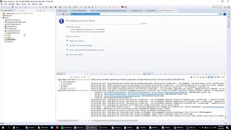The width and height of the screenshot is (231, 130).
Task: Click the red octagon toolbar icon
Action: [x=126, y=7]
